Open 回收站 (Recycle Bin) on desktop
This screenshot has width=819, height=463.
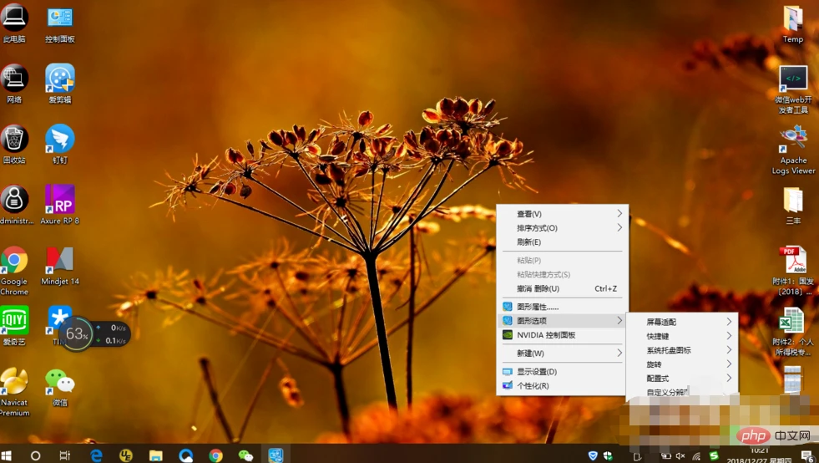pyautogui.click(x=14, y=140)
